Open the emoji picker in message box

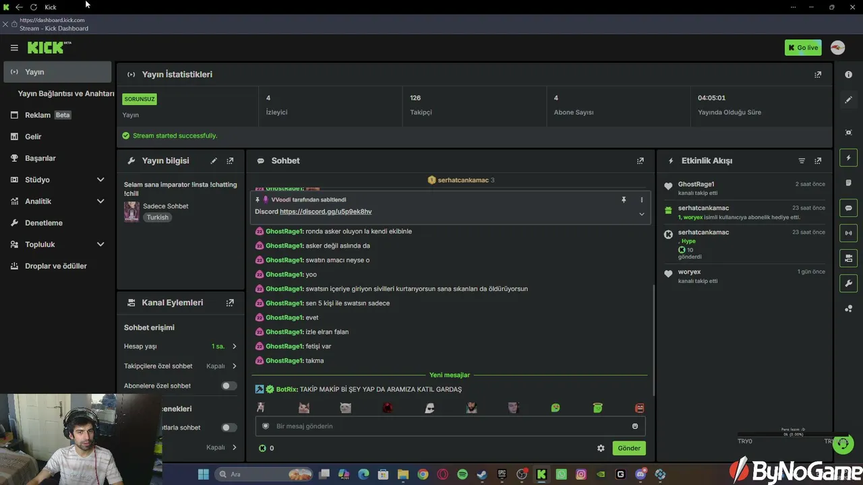[635, 426]
